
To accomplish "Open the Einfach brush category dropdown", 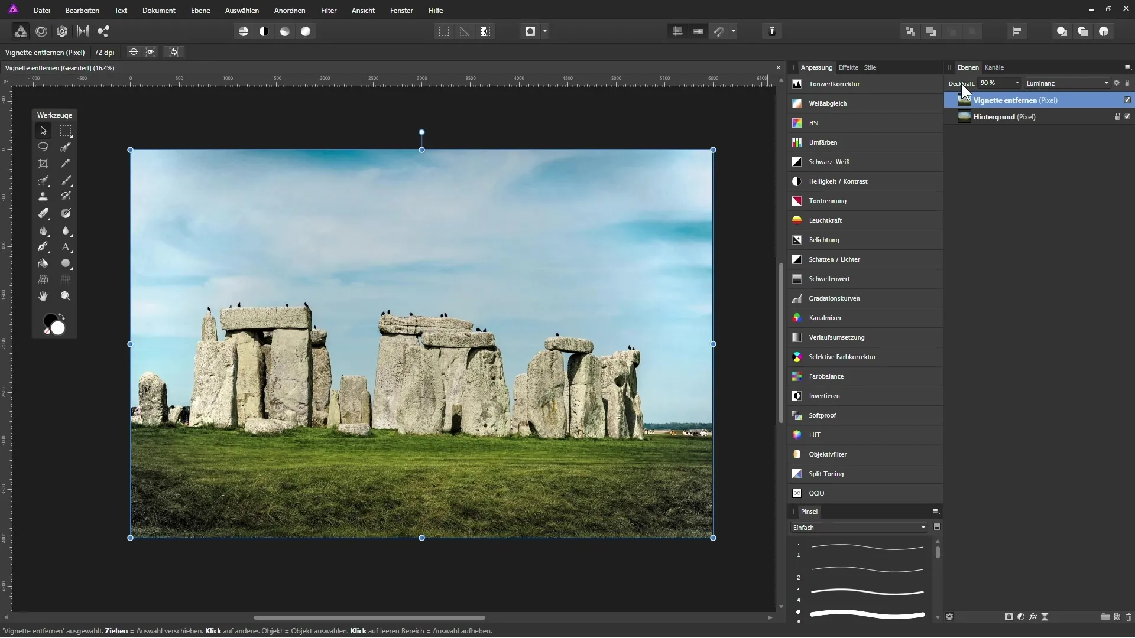I will [x=858, y=528].
